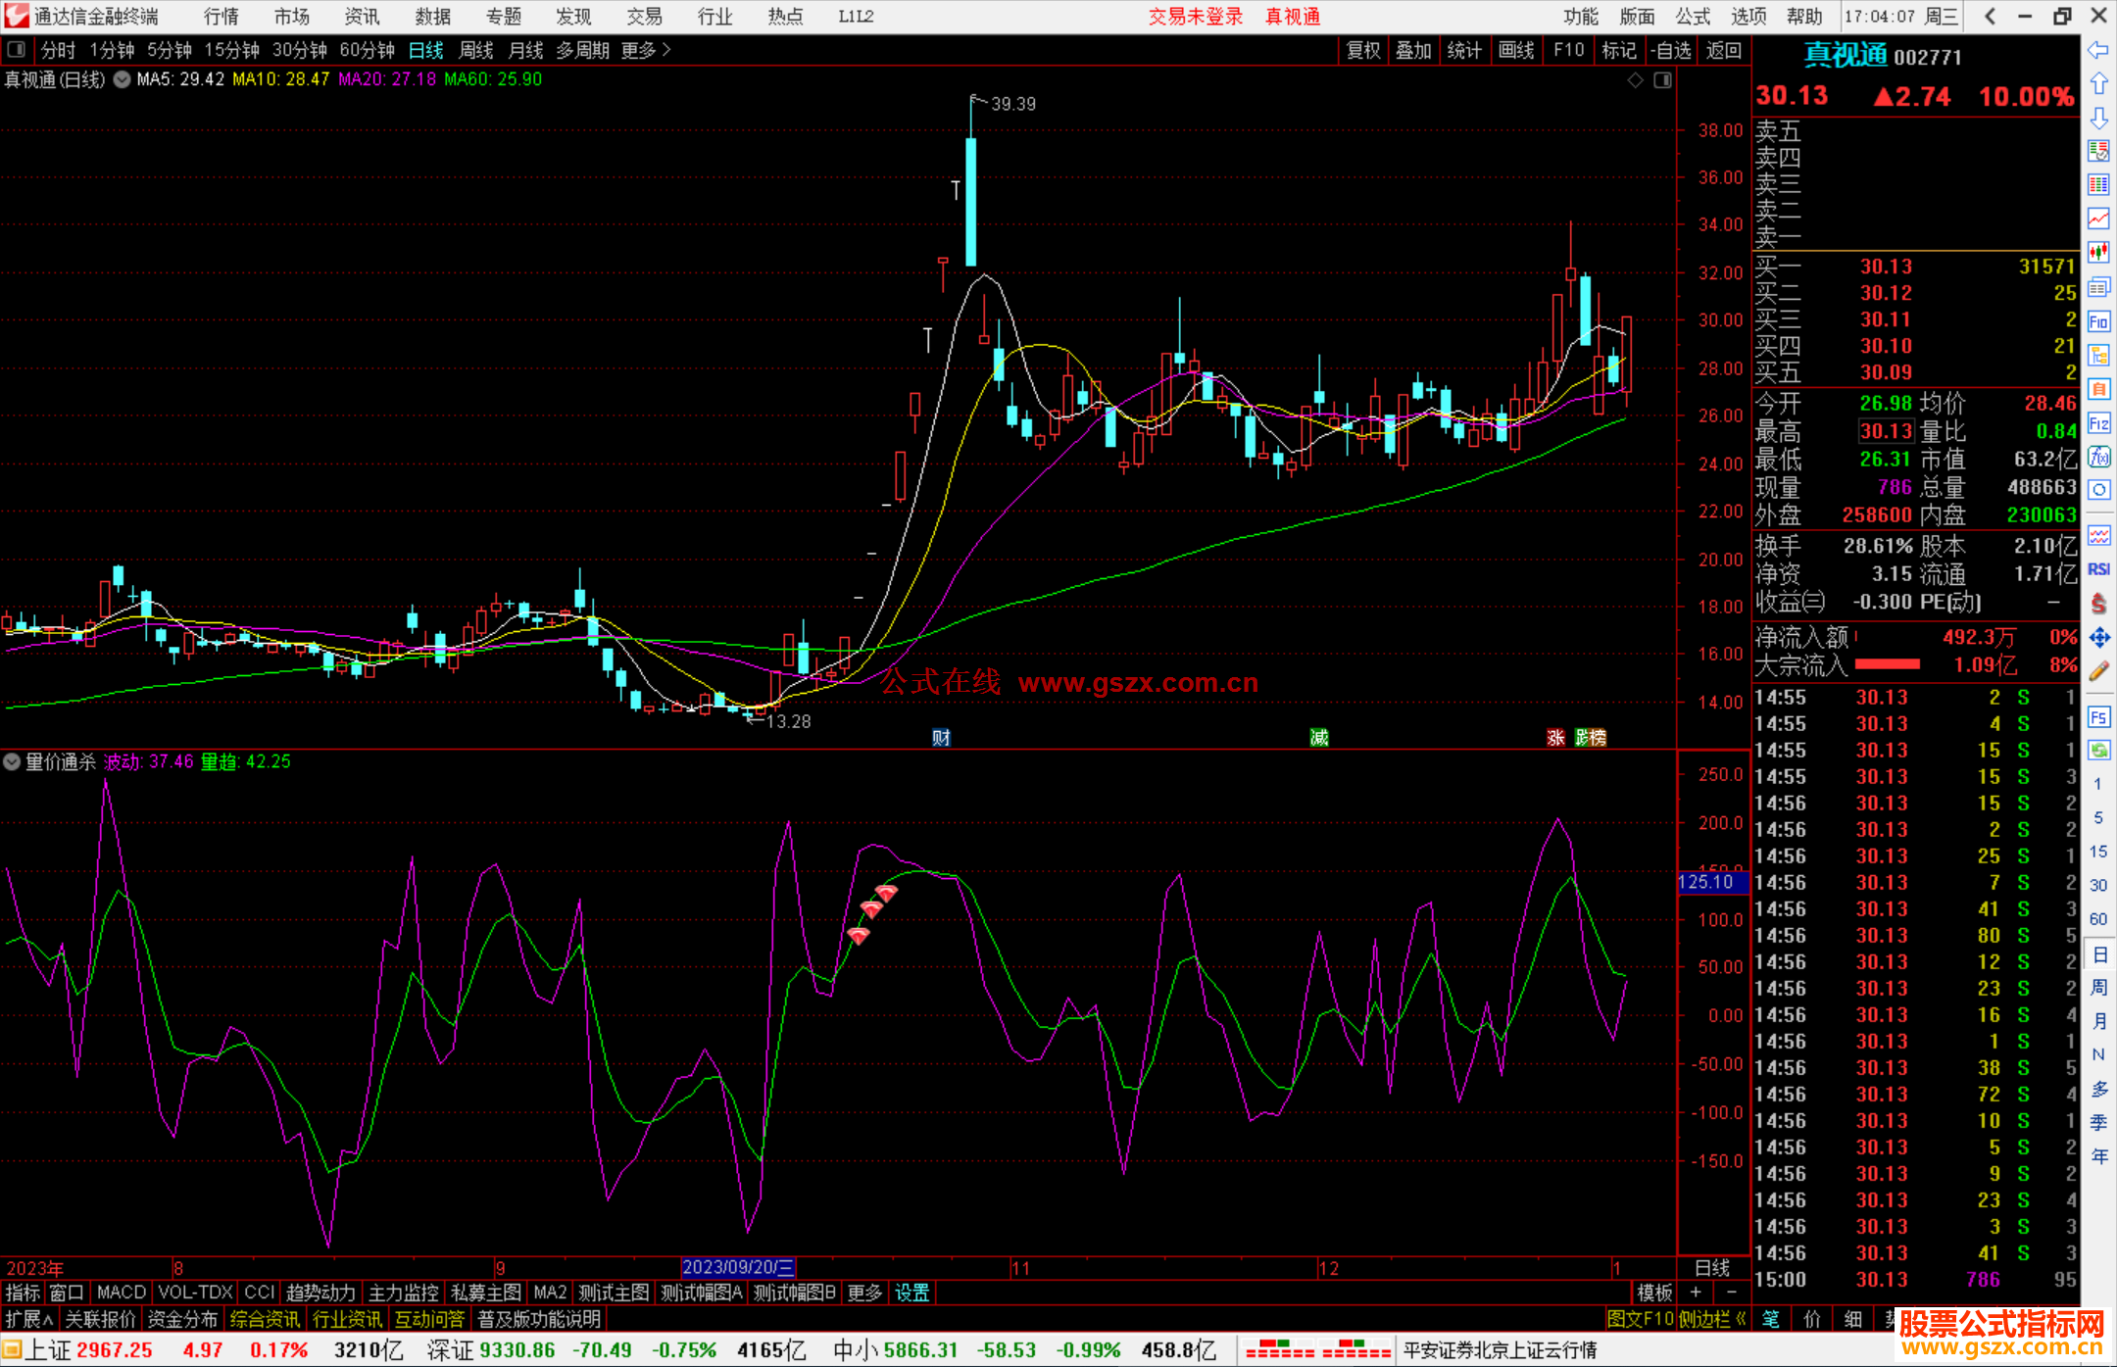Image resolution: width=2117 pixels, height=1367 pixels.
Task: Open the colored quote grid sidebar icon
Action: pyautogui.click(x=2098, y=185)
